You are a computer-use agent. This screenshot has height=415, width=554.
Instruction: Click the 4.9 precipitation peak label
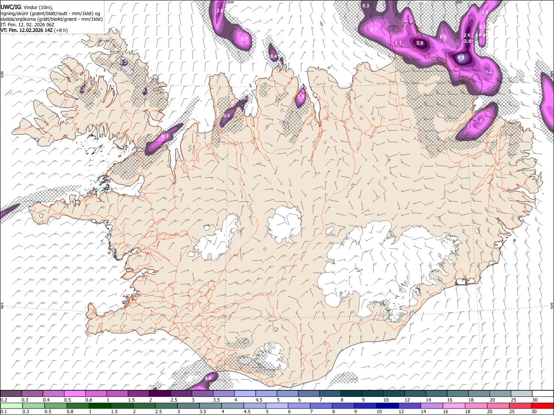(x=461, y=57)
